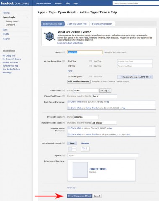Screen dimensions: 159x201
Task: Click the help [?] next to Past Tense
Action: click(63, 90)
